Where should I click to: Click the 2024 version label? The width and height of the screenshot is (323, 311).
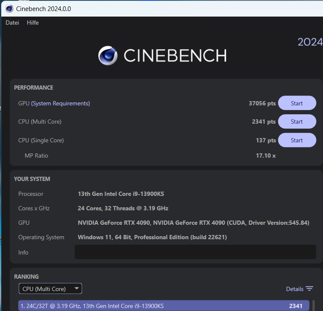310,42
